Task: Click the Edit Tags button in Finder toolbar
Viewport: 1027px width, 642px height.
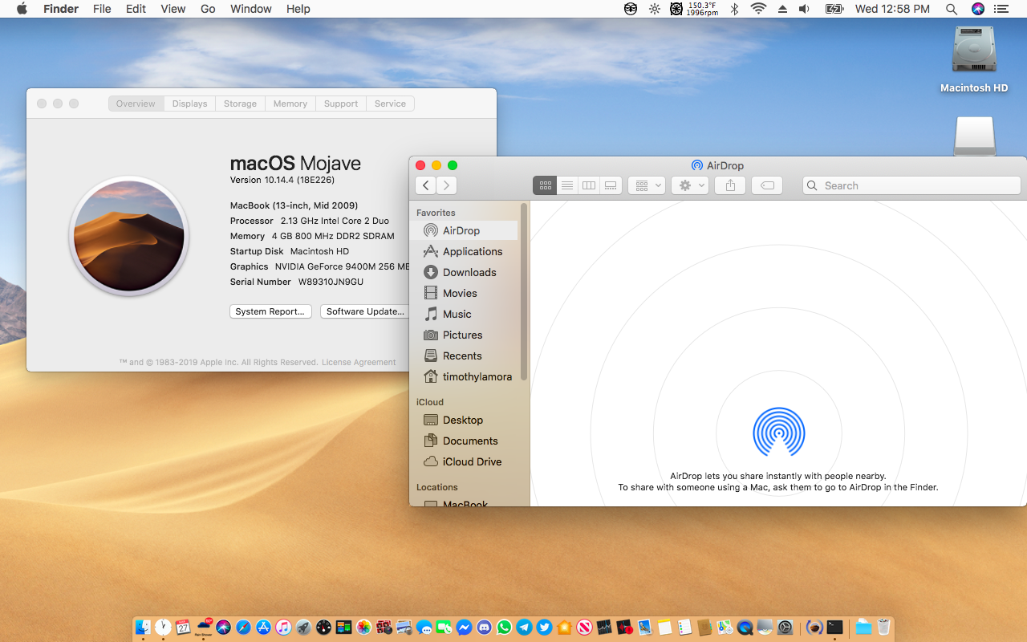Action: [768, 185]
